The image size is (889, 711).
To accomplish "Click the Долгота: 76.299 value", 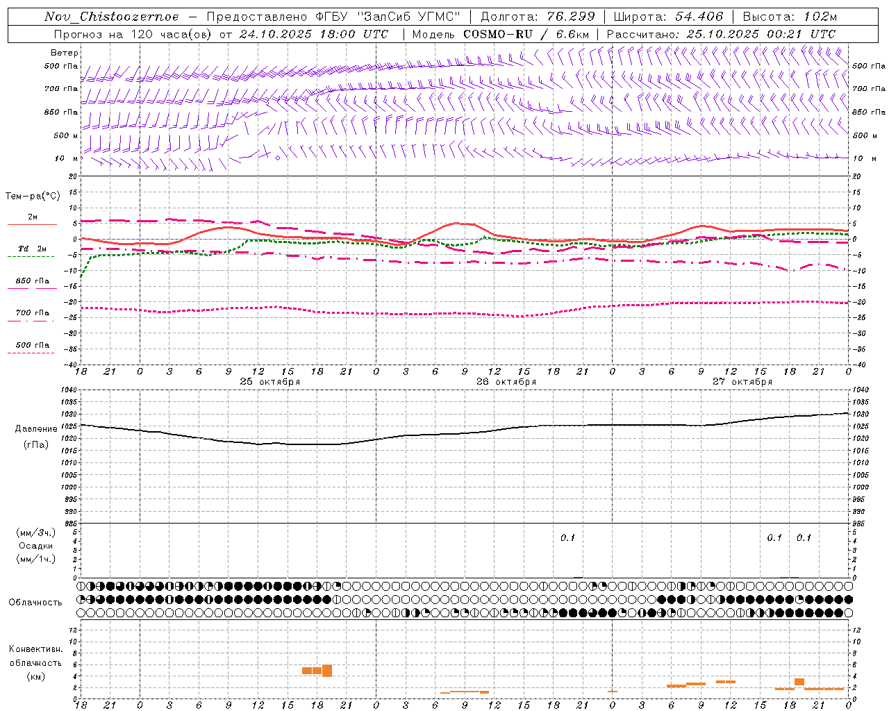I will pyautogui.click(x=538, y=17).
